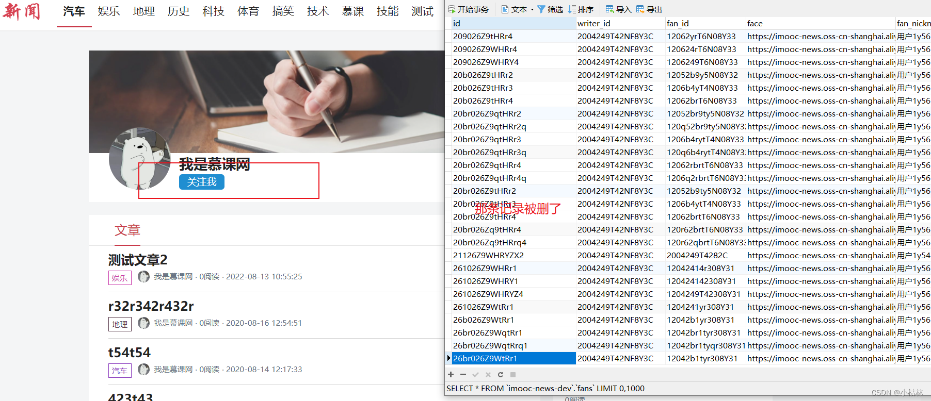Screen dimensions: 931x401
Task: Click the 新闻 site logo
Action: coord(22,11)
